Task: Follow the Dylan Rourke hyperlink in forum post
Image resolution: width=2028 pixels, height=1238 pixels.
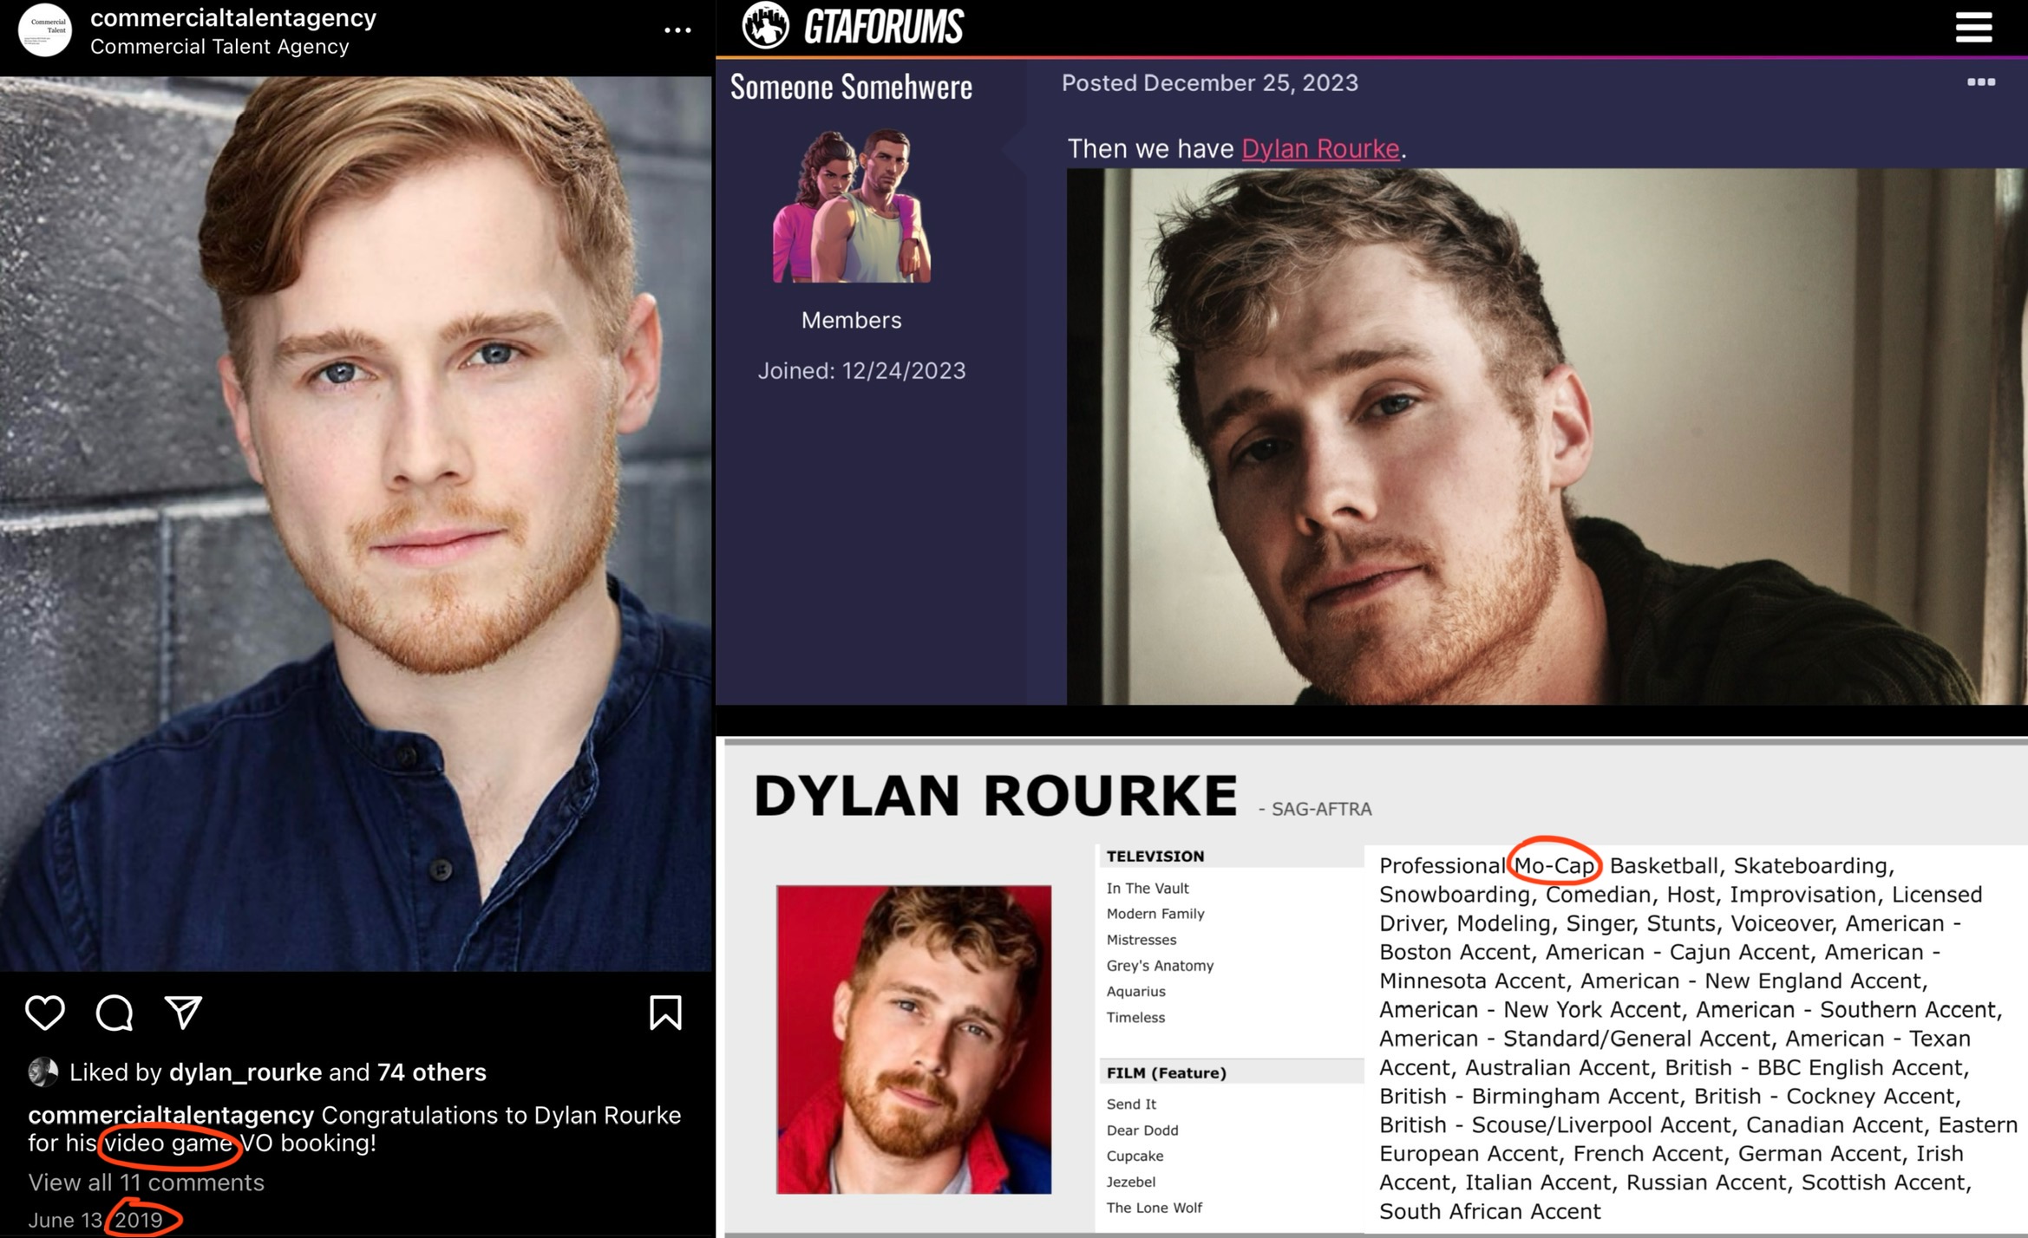Action: pos(1320,148)
